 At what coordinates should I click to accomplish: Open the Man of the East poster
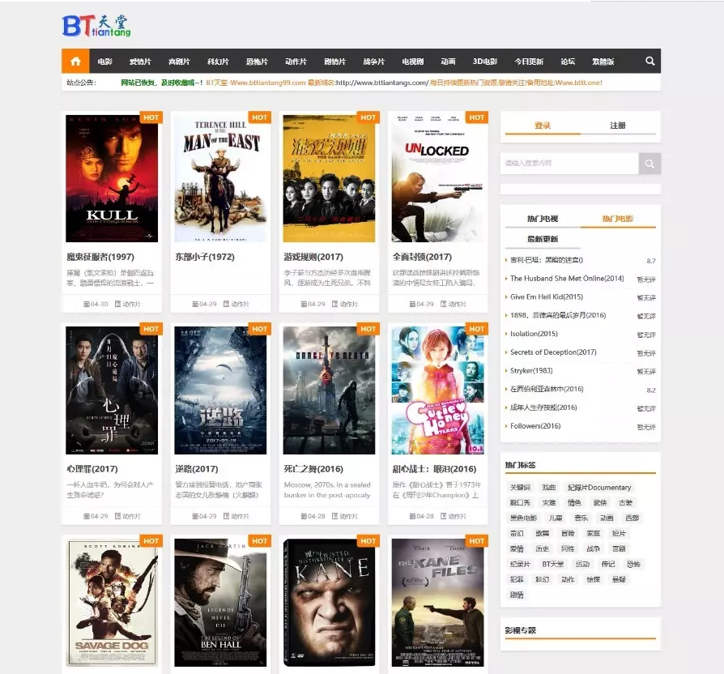(x=220, y=178)
